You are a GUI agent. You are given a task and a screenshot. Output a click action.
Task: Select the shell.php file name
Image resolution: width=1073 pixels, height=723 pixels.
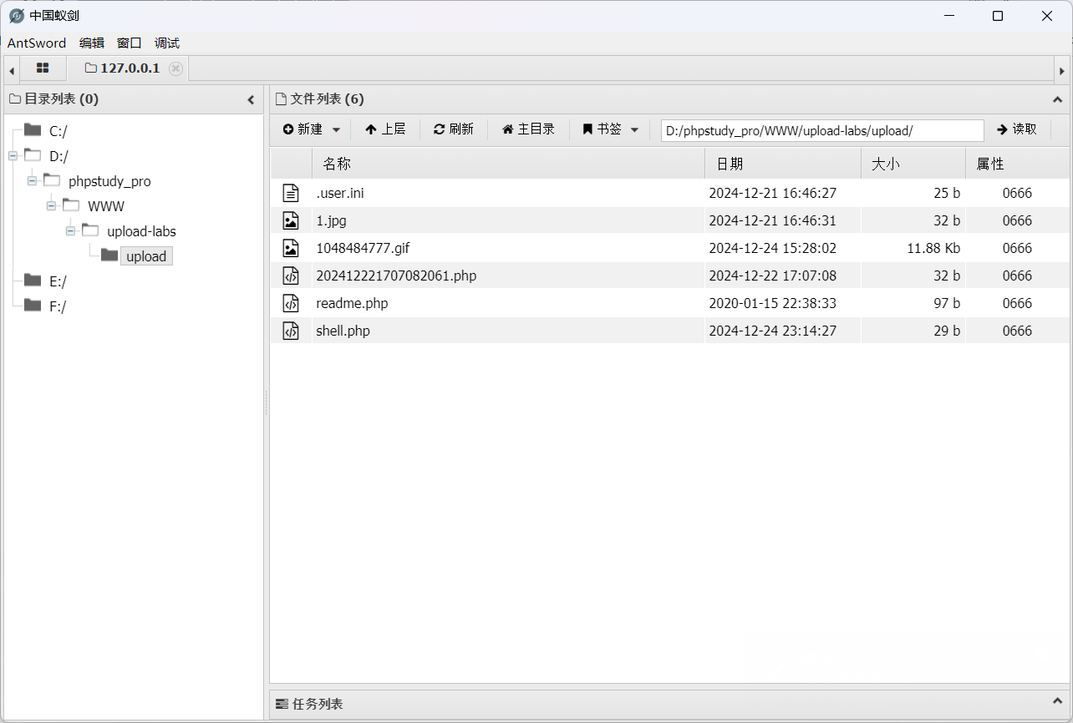343,331
